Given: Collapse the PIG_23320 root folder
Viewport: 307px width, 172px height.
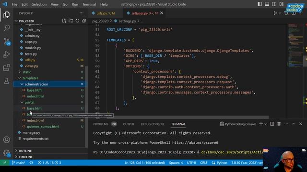Looking at the screenshot, I should click(x=16, y=21).
